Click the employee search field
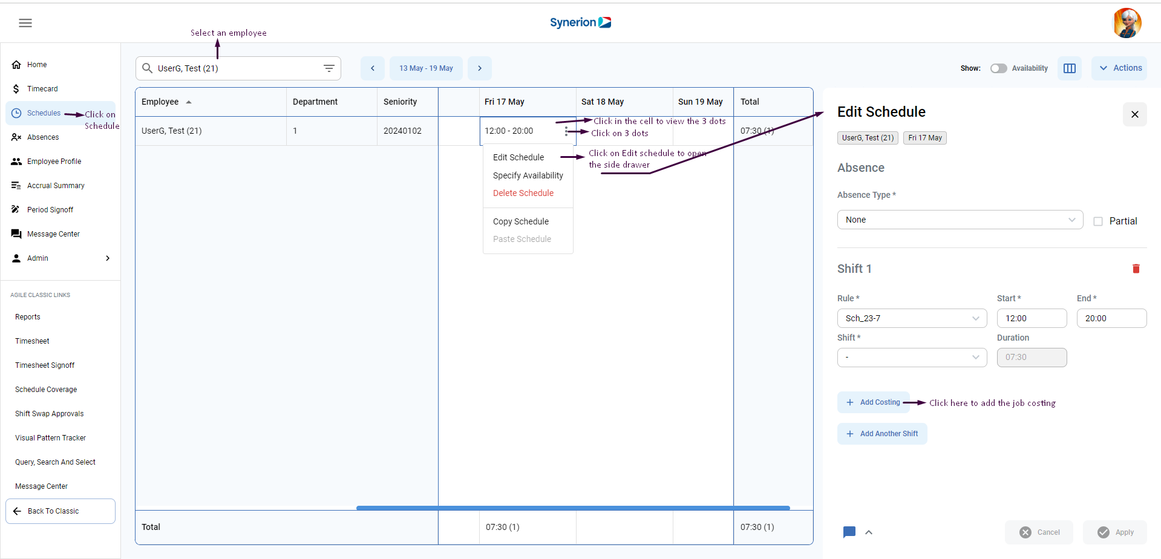The image size is (1161, 559). [x=238, y=68]
